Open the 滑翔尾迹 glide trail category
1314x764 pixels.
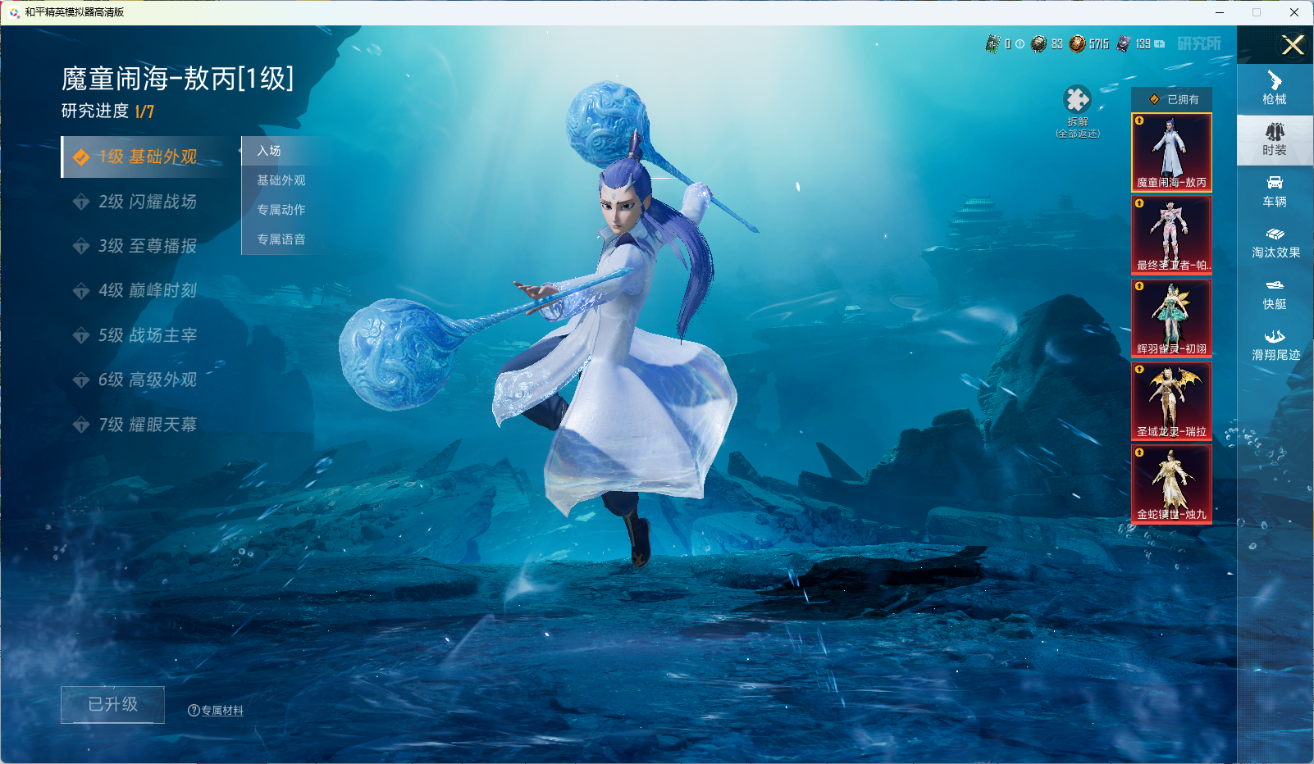pos(1275,345)
